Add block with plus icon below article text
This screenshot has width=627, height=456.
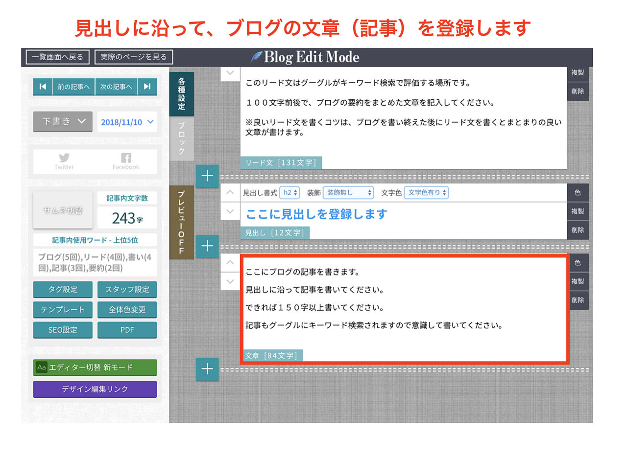[x=207, y=369]
